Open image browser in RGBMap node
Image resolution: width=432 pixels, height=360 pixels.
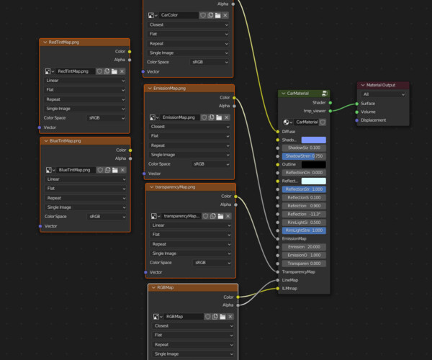coord(158,317)
